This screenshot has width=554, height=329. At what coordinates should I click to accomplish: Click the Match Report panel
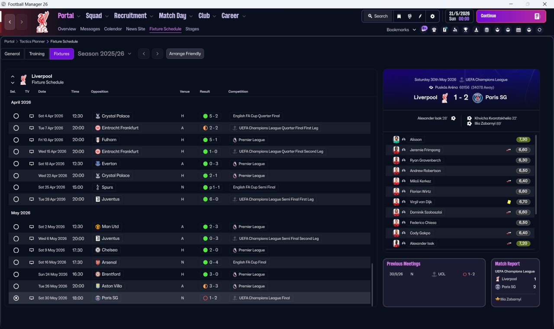click(515, 283)
